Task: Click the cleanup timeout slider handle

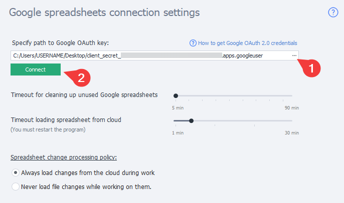Action: (176, 95)
